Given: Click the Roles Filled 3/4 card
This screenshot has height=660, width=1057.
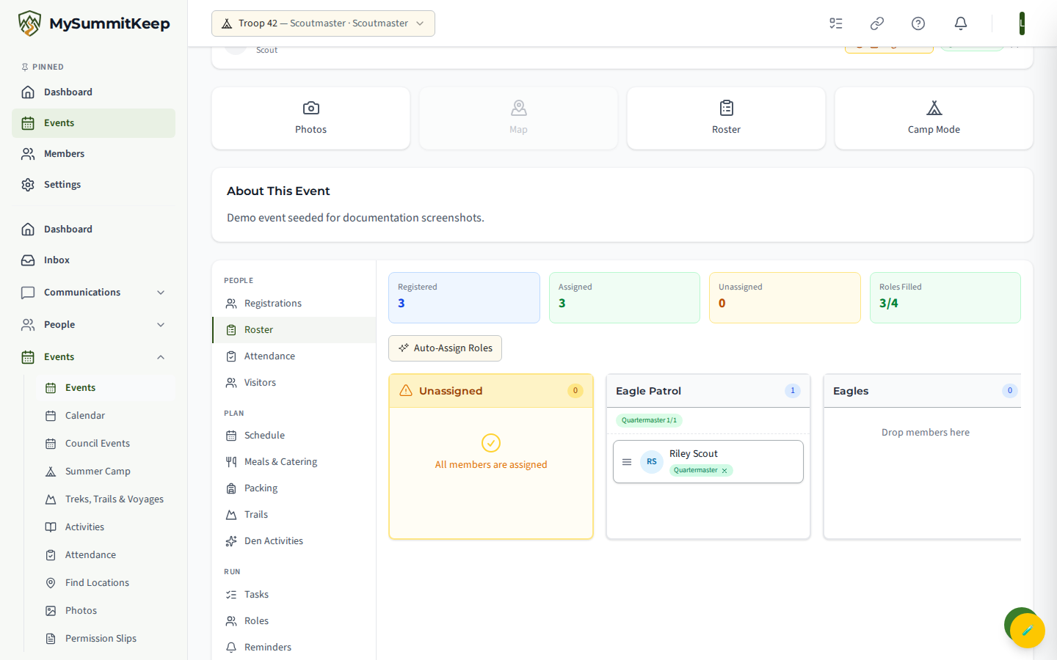Looking at the screenshot, I should pos(945,298).
